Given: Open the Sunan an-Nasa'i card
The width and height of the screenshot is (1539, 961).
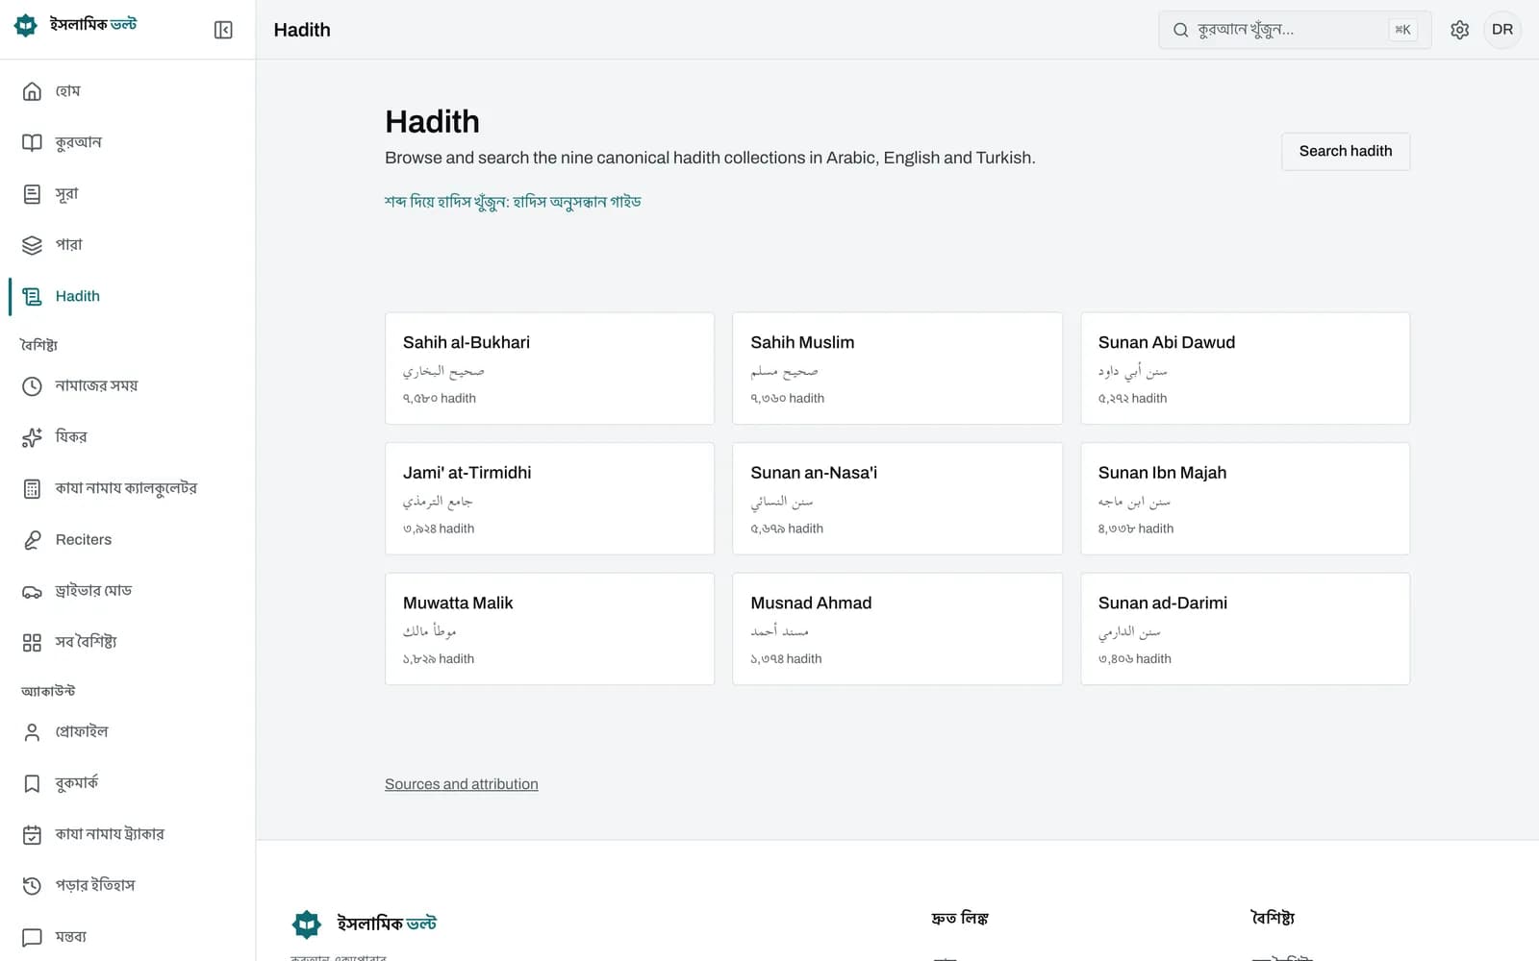Looking at the screenshot, I should point(897,499).
